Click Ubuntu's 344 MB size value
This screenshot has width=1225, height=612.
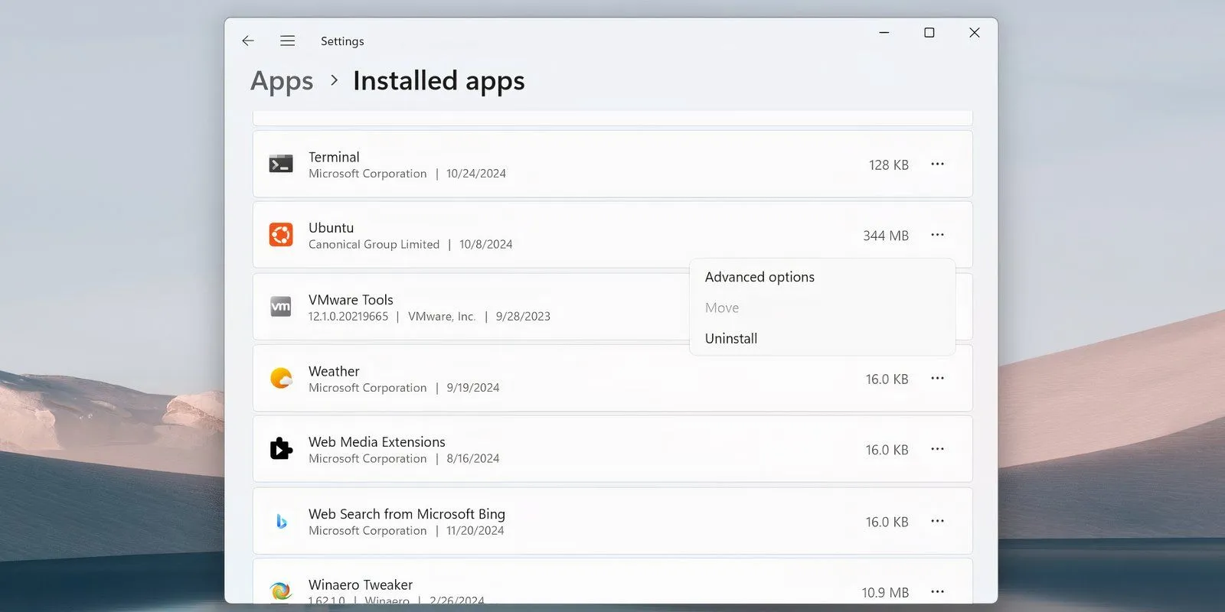point(886,236)
